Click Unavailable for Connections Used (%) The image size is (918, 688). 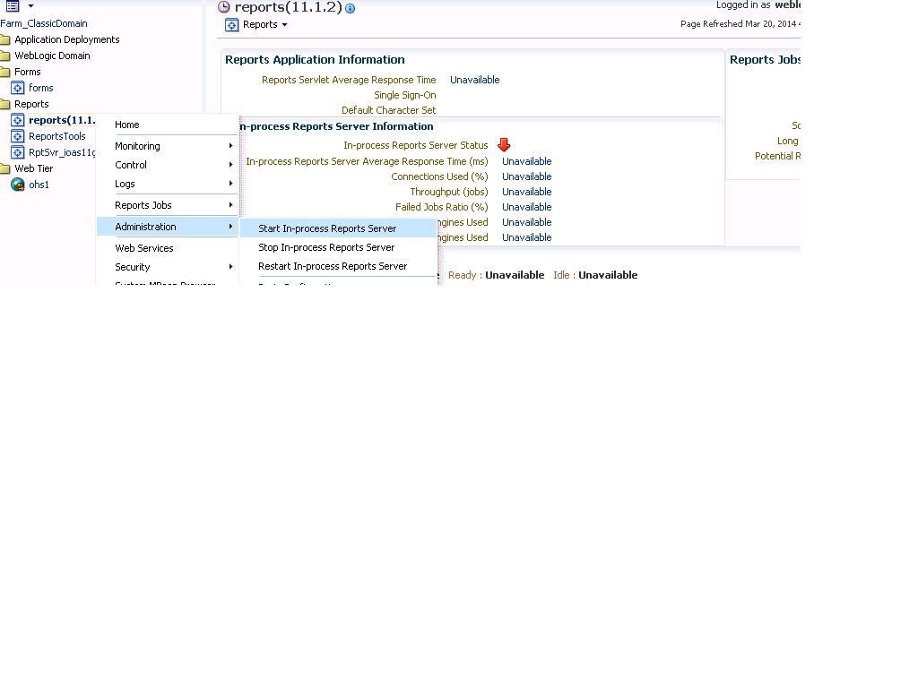pos(527,176)
